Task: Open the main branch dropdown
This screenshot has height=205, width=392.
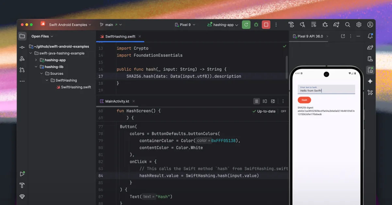Action: point(111,24)
